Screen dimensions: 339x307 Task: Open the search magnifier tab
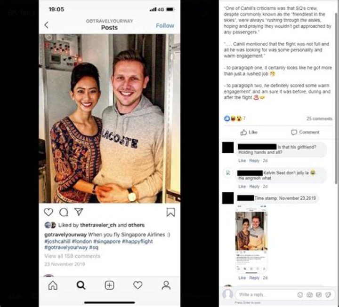tap(81, 285)
